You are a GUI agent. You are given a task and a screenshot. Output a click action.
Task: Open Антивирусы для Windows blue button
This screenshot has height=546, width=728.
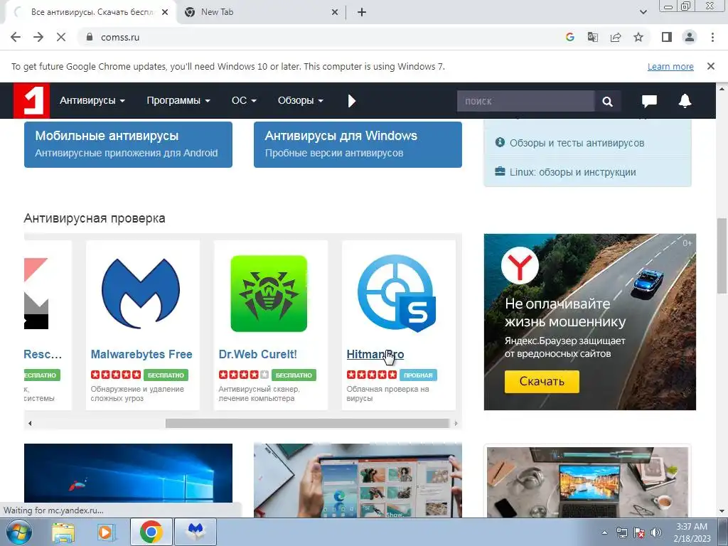click(358, 144)
